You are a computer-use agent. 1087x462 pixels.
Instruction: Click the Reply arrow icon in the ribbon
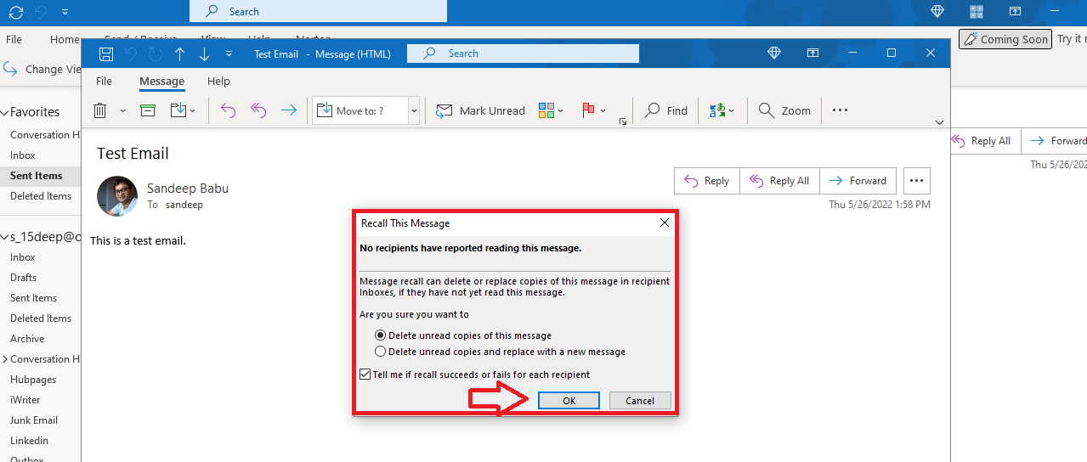click(228, 110)
